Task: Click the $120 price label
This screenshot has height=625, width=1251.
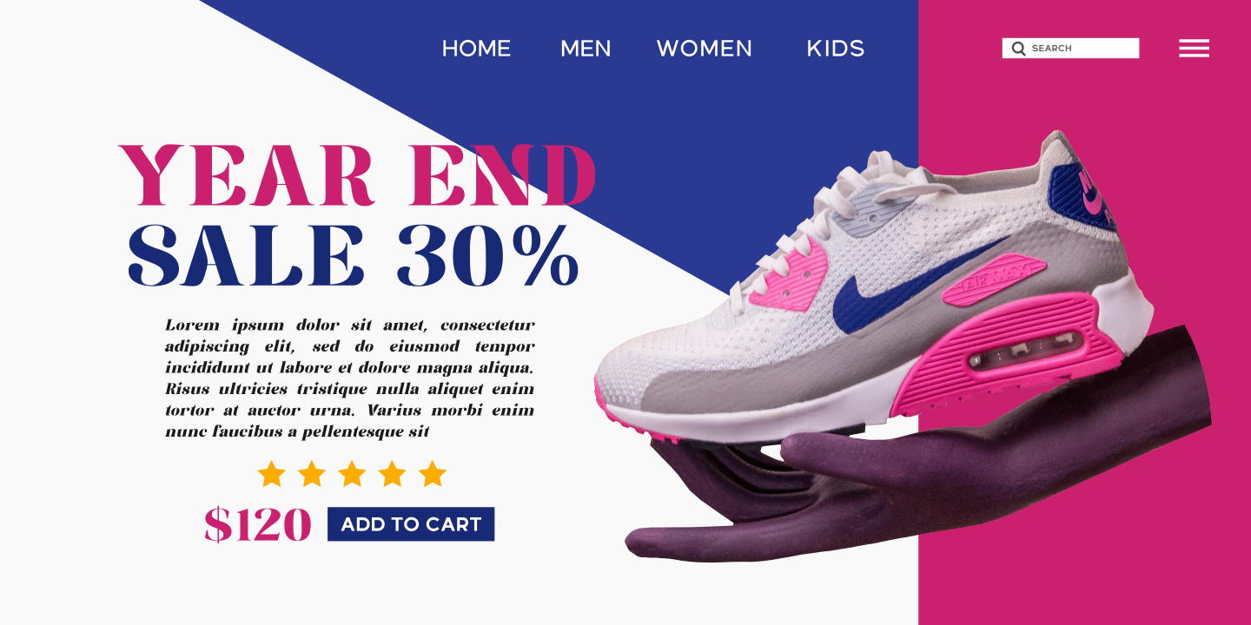Action: pyautogui.click(x=257, y=525)
